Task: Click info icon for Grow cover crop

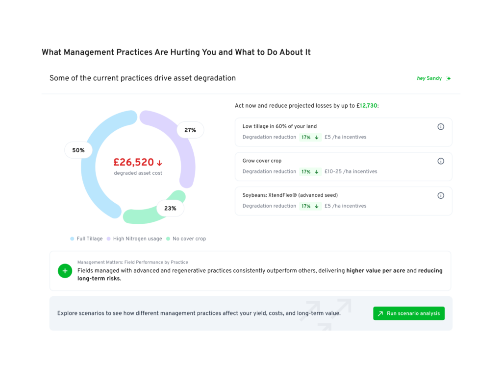Action: (x=441, y=161)
